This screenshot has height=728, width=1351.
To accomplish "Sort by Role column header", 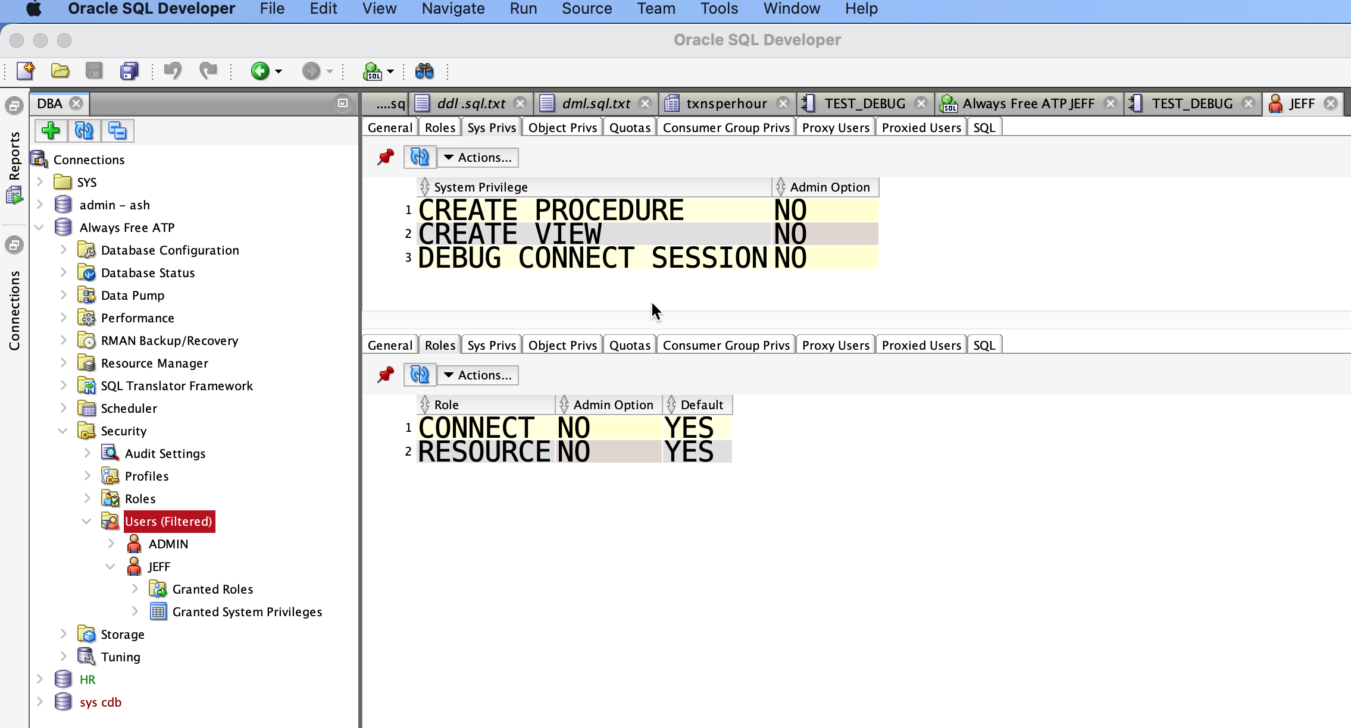I will pyautogui.click(x=486, y=405).
